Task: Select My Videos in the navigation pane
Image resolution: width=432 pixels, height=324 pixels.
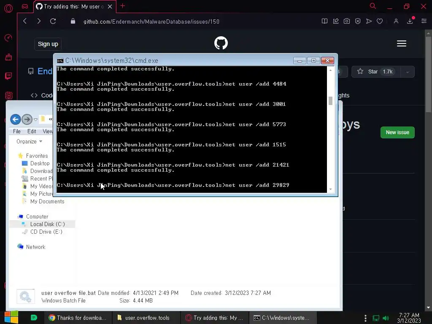Action: pos(41,186)
